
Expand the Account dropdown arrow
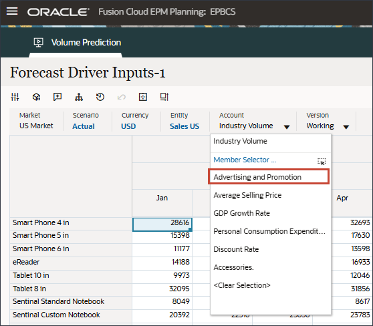tap(287, 127)
